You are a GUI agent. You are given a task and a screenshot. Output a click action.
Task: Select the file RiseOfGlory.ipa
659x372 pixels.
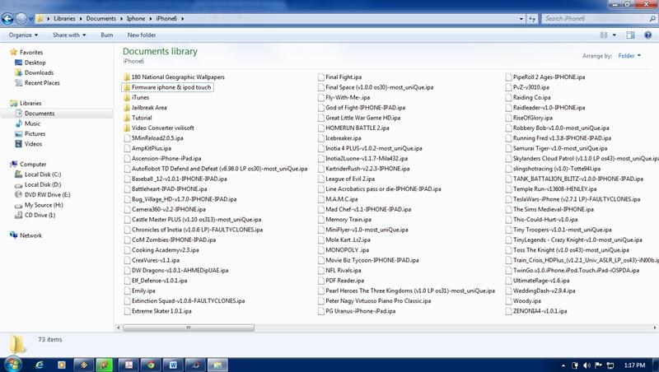(x=532, y=118)
